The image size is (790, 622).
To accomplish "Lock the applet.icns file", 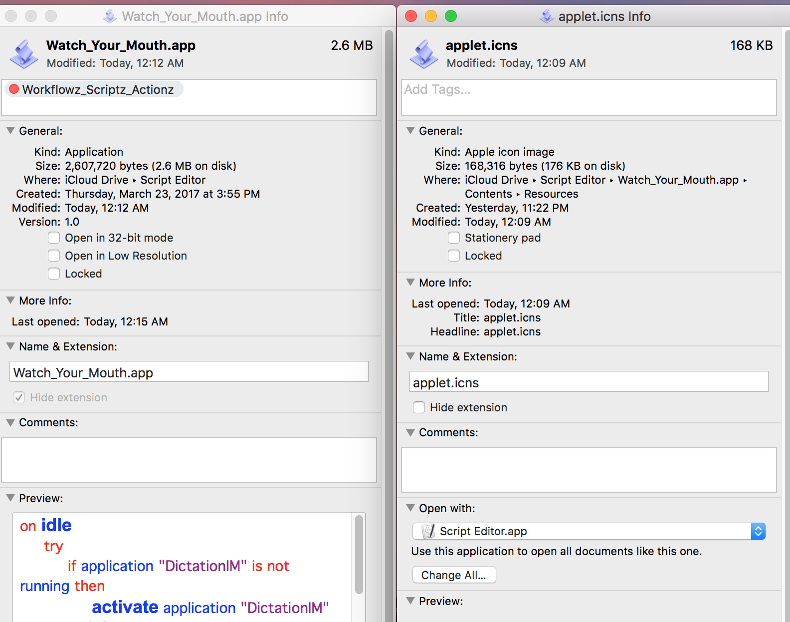I will point(454,256).
